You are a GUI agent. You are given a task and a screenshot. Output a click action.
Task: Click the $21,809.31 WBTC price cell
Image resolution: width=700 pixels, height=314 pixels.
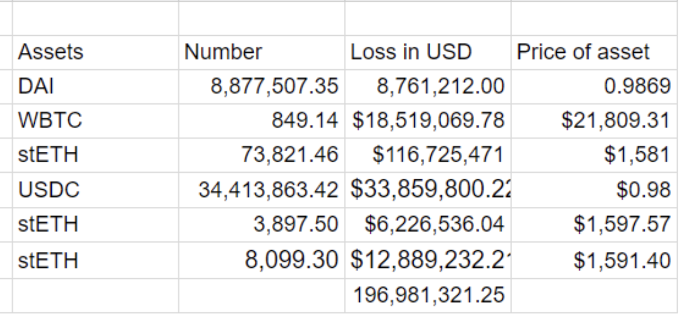pos(594,121)
